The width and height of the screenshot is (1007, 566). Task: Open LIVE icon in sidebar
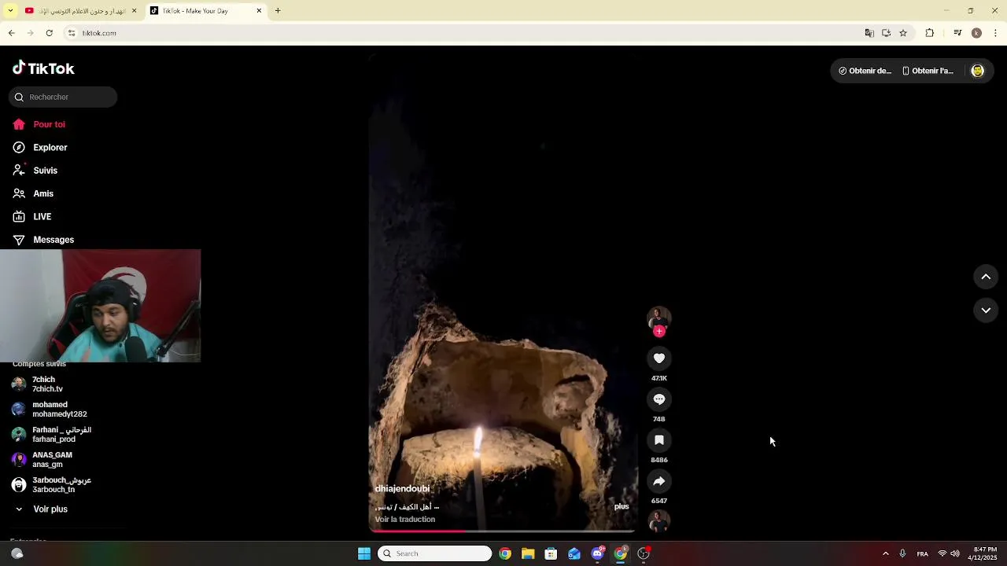tap(19, 216)
